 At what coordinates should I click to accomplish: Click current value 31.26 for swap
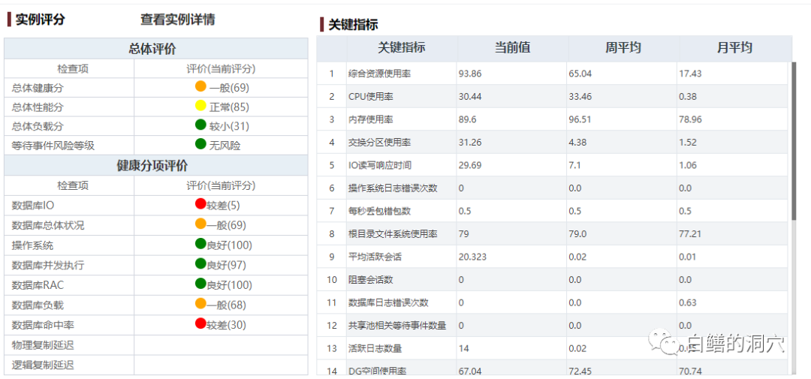coord(470,142)
